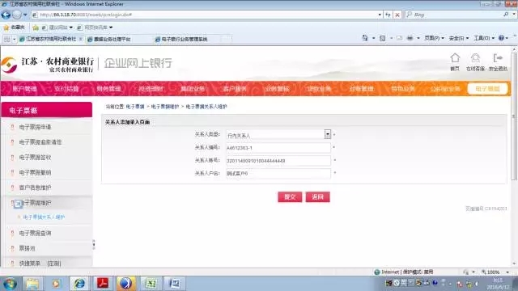Open the 工具(O) Tools menu dropdown
The image size is (518, 291).
point(484,38)
